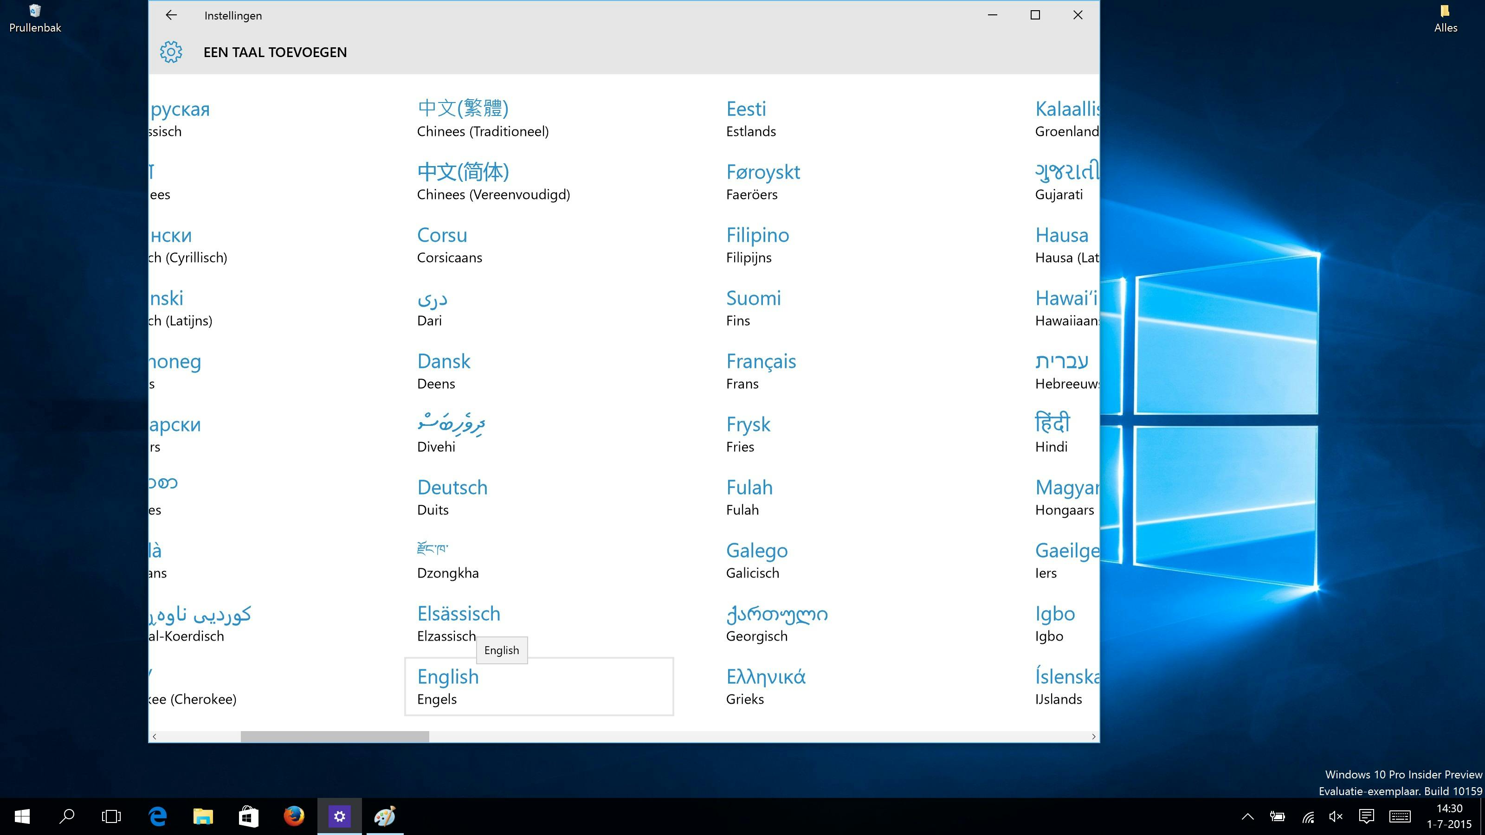
Task: Click the Task View taskbar icon
Action: (x=111, y=816)
